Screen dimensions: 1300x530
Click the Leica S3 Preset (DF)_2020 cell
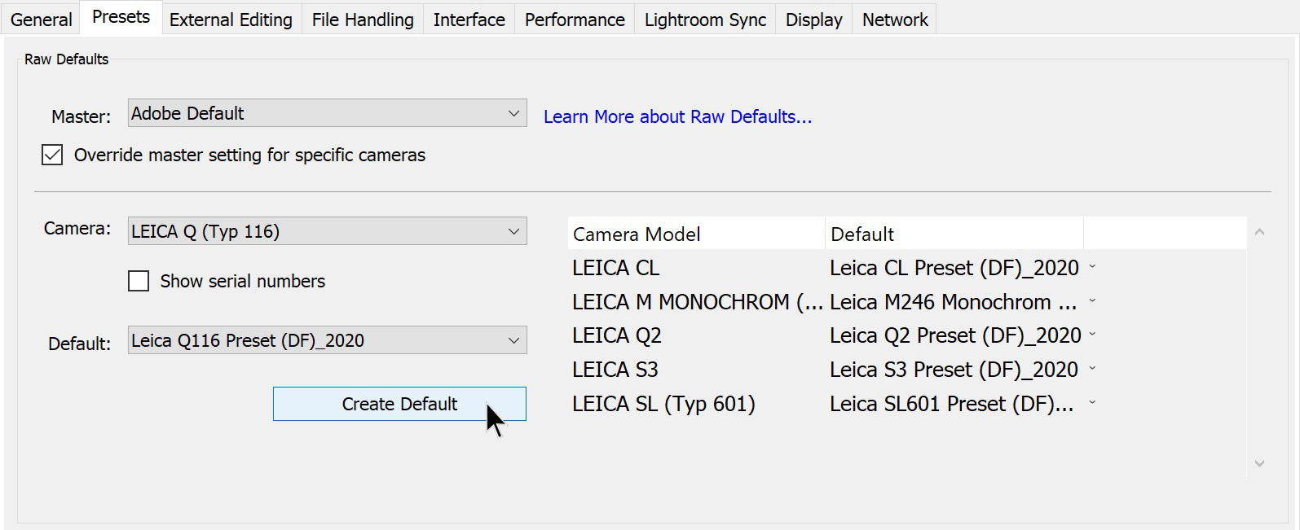[954, 370]
